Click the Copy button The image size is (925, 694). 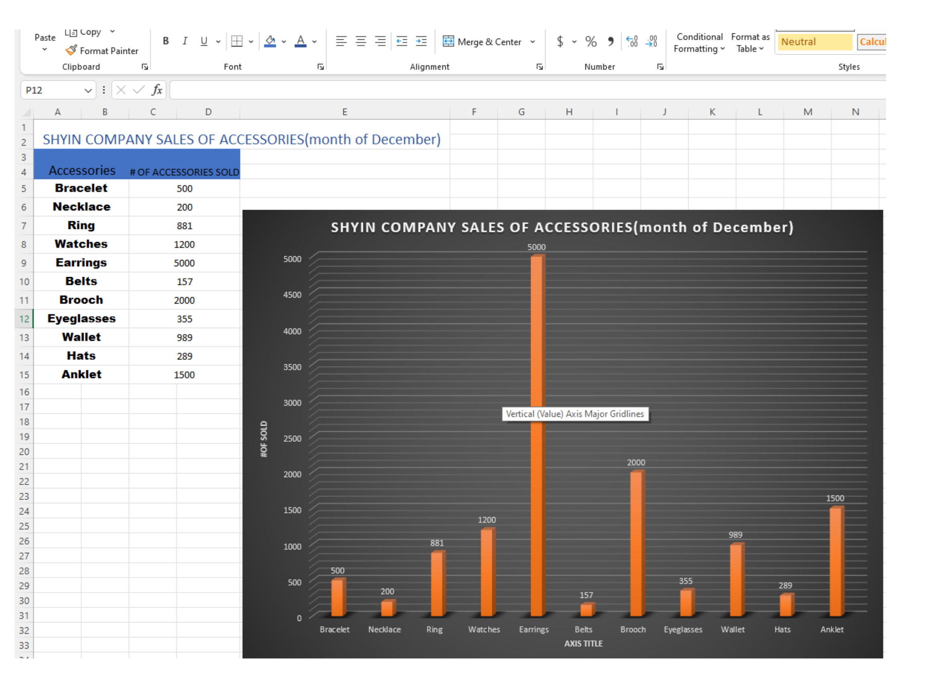coord(83,32)
